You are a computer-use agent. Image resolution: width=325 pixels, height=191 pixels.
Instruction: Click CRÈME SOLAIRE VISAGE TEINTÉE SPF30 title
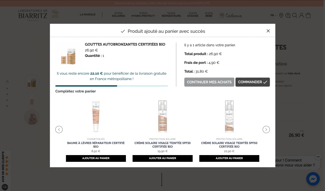click(x=162, y=145)
